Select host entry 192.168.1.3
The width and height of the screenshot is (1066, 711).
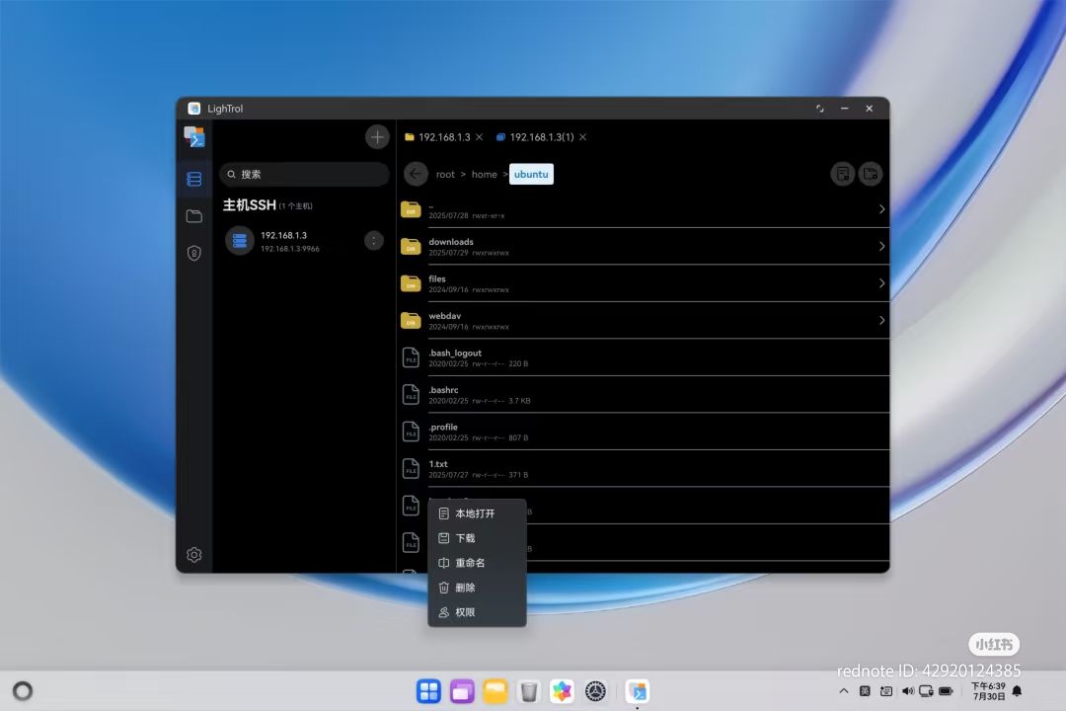tap(305, 241)
